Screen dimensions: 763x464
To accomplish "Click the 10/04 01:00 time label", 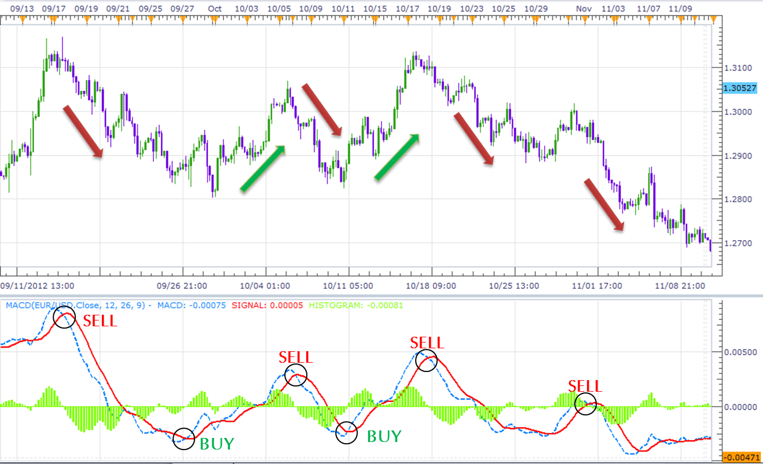I will tap(265, 286).
